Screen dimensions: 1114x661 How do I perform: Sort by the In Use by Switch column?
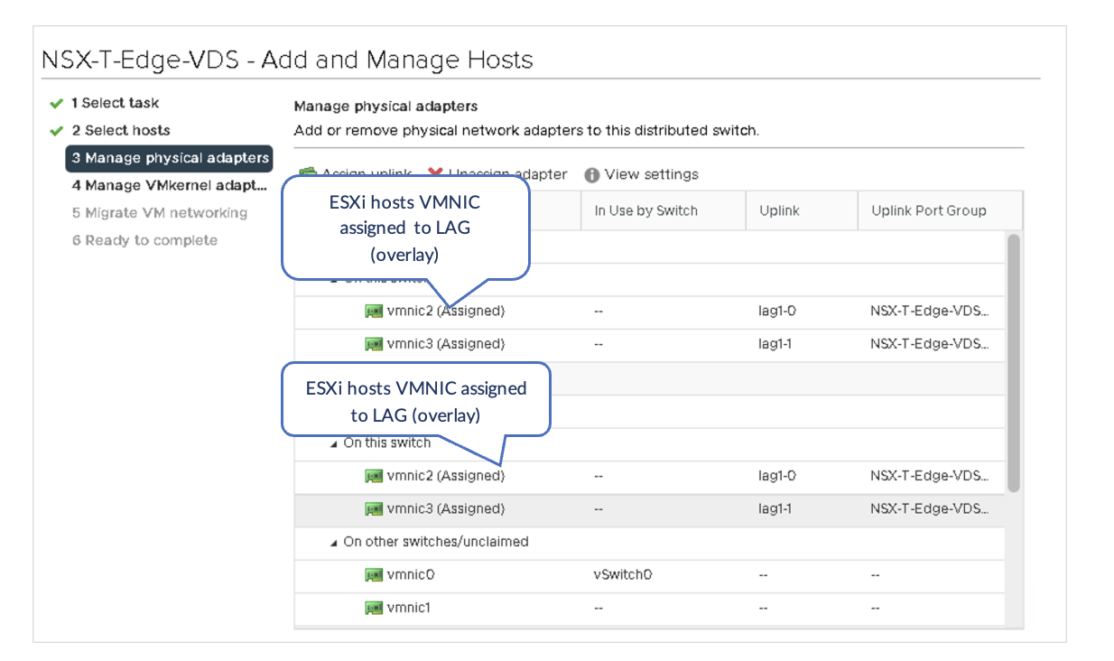pos(645,211)
